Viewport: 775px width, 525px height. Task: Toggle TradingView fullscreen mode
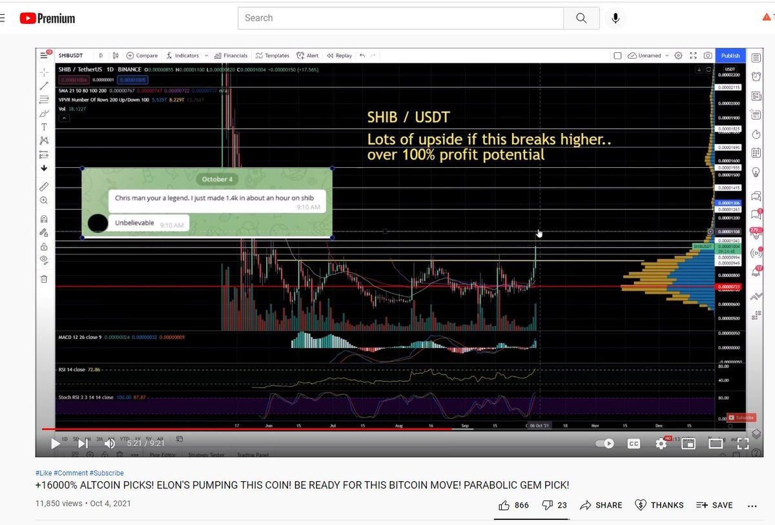tap(694, 56)
